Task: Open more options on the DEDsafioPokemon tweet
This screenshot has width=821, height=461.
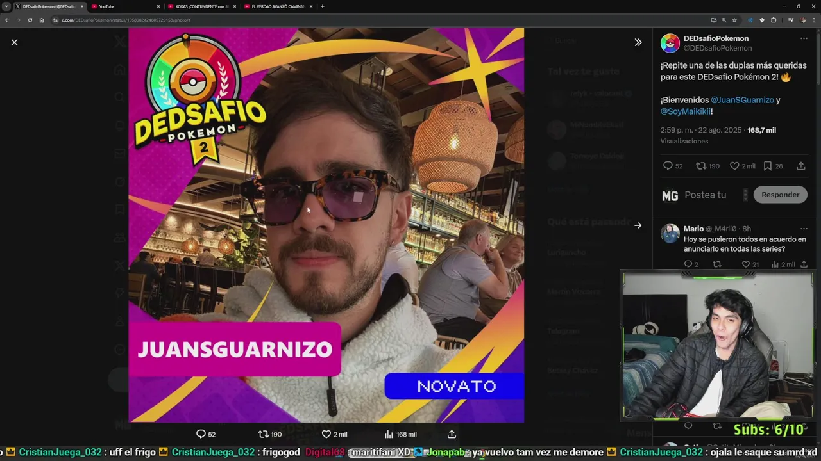Action: click(804, 38)
